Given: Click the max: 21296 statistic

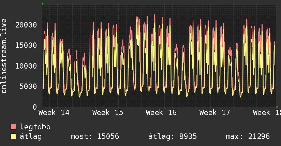Looking at the screenshot, I should (x=248, y=136).
